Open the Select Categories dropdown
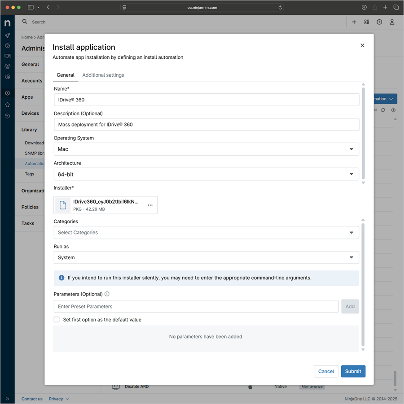The width and height of the screenshot is (404, 404). click(x=206, y=233)
